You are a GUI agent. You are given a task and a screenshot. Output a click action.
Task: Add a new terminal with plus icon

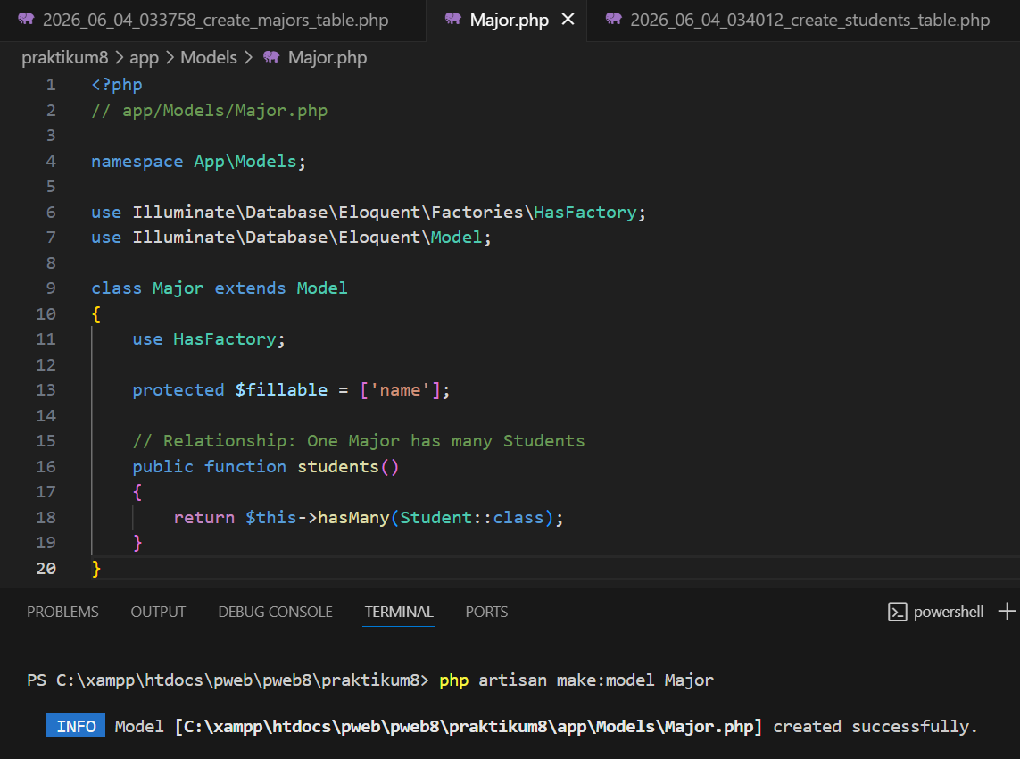pos(1007,612)
